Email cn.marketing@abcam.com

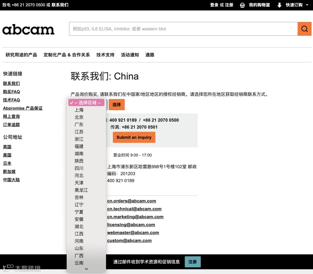click(x=135, y=217)
